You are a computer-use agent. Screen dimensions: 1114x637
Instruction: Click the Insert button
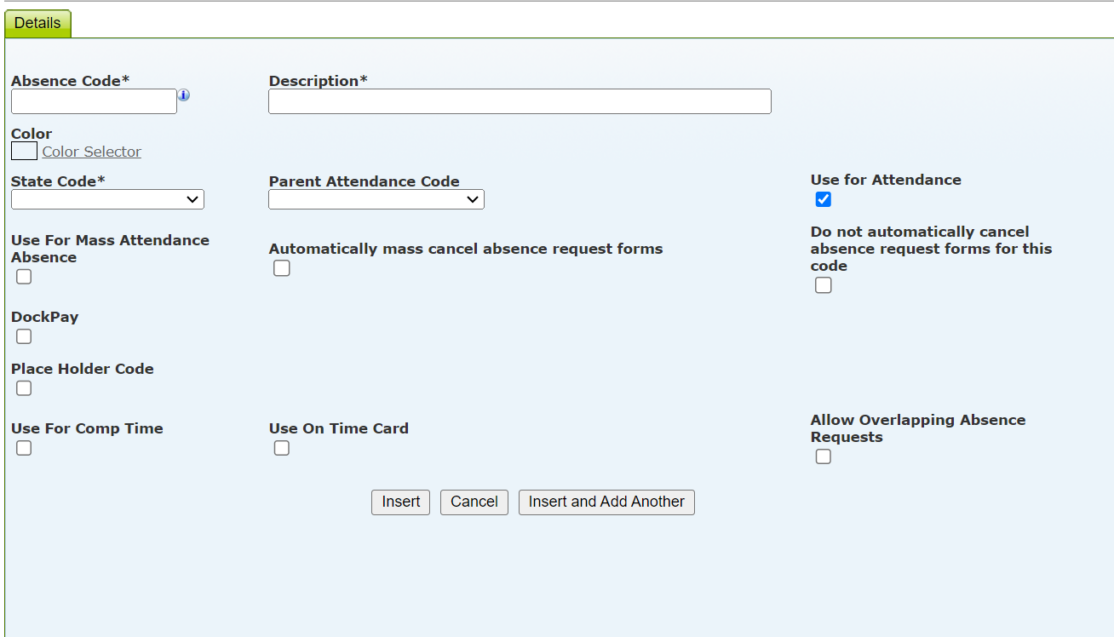click(x=400, y=502)
